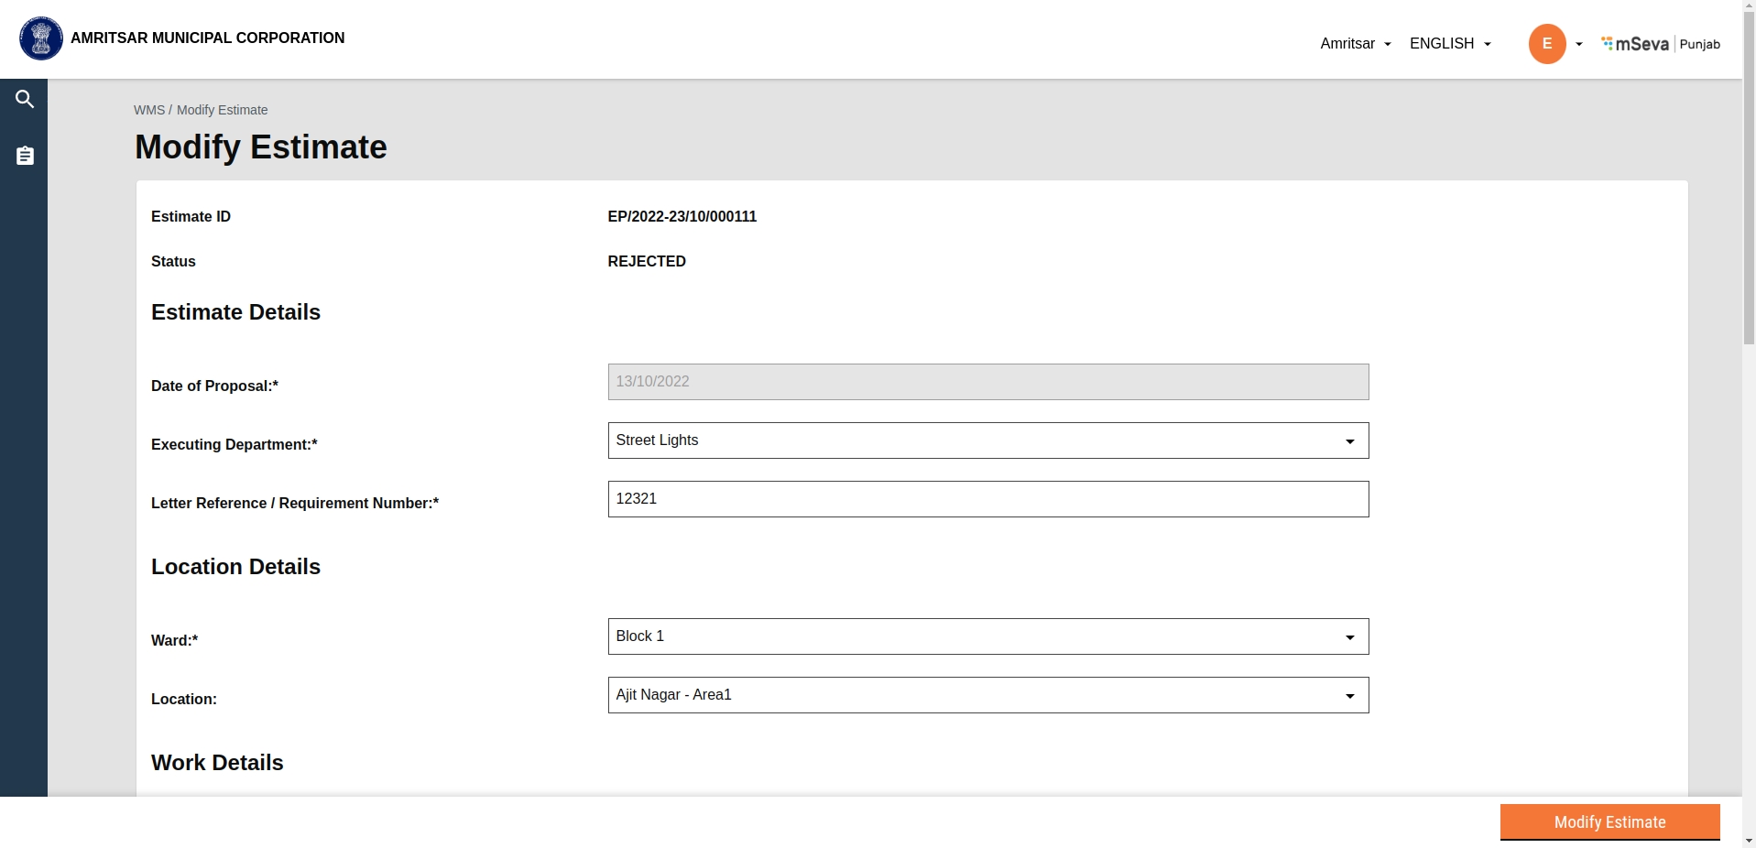Screen dimensions: 1756x848
Task: Click the mSeva Punjab logo
Action: [x=1660, y=44]
